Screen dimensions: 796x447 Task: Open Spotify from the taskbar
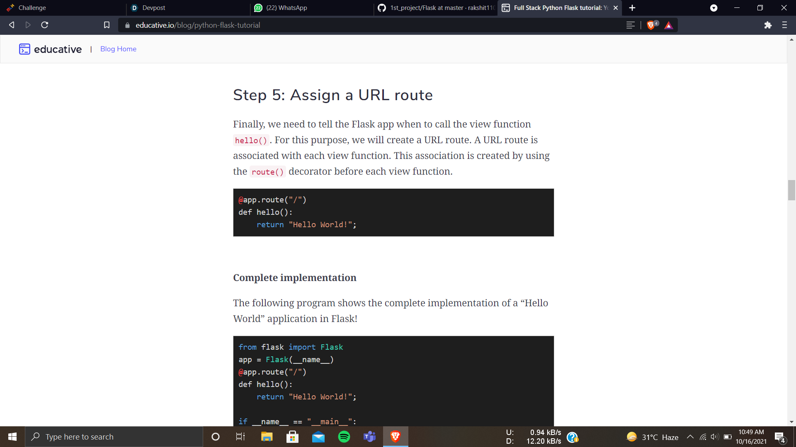coord(344,437)
